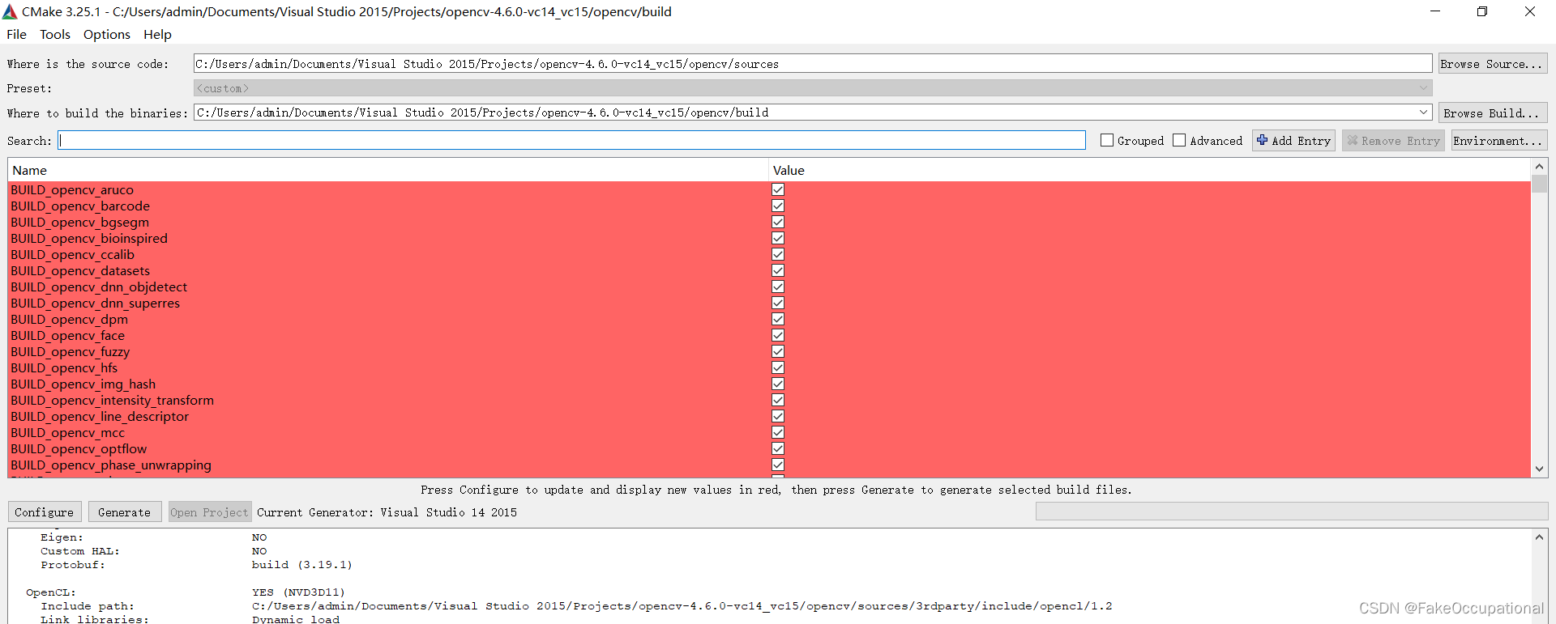Open the Options menu
Screen dimensions: 1556x624
(107, 34)
